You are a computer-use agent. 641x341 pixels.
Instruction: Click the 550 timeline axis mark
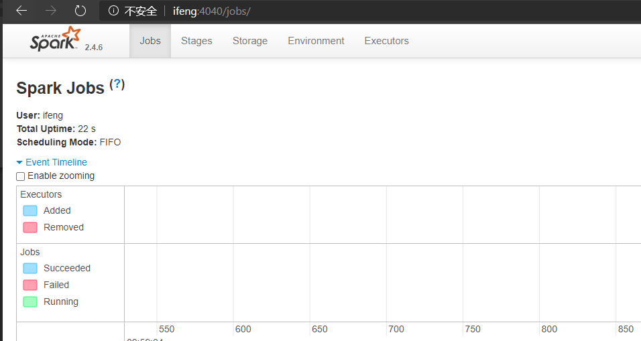[167, 329]
